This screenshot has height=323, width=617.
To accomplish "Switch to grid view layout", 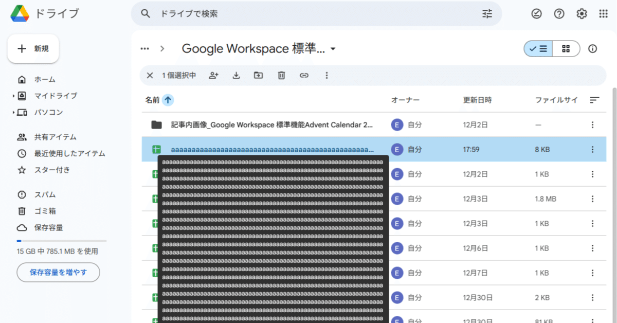I will [x=566, y=48].
